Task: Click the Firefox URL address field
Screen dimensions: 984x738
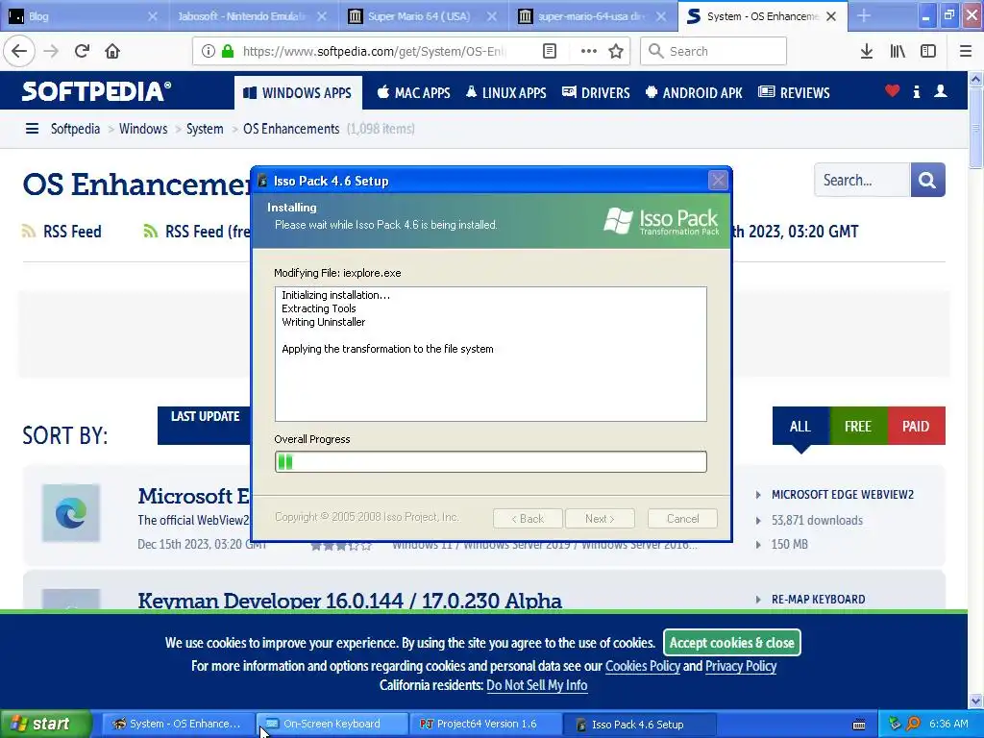Action: [374, 51]
